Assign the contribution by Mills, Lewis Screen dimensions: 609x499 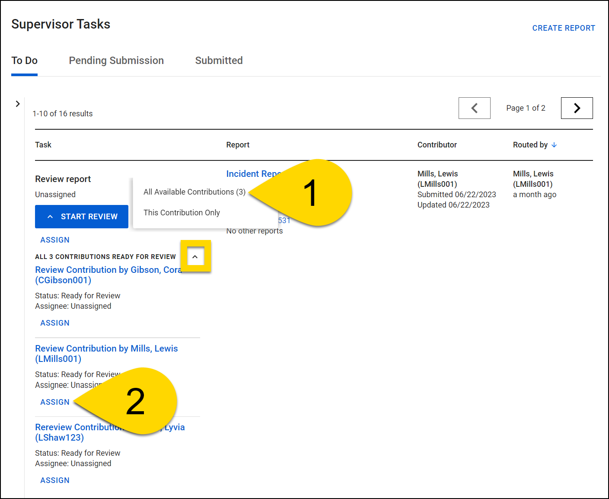(54, 402)
